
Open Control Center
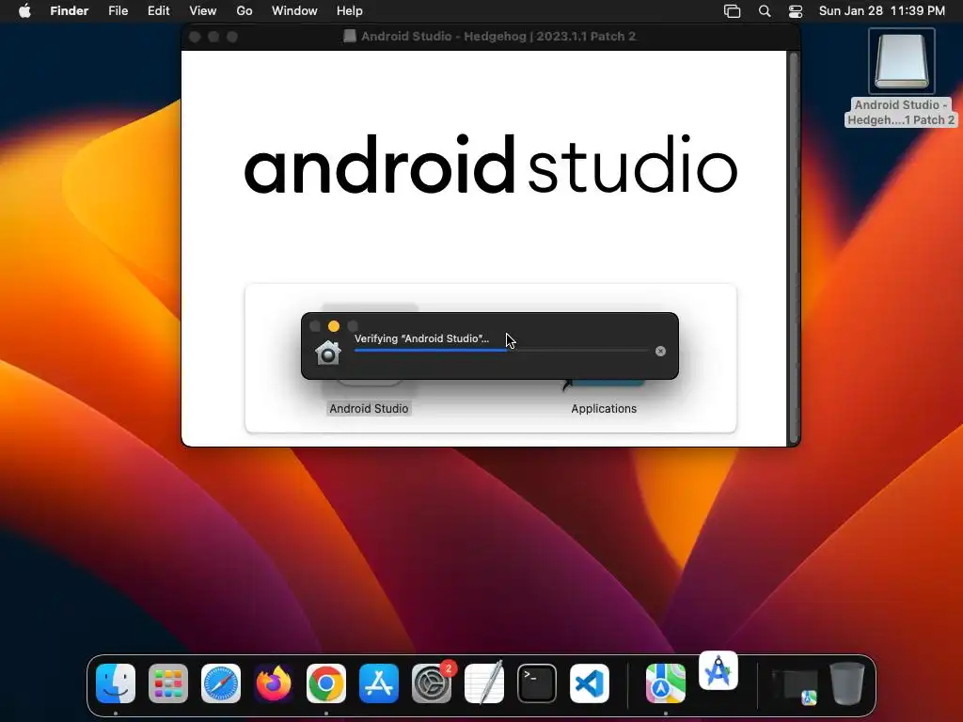[x=796, y=11]
